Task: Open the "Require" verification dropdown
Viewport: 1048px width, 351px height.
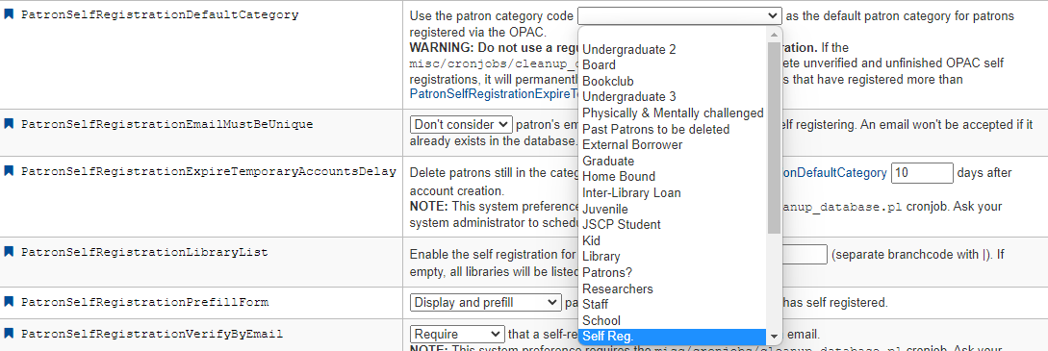Action: coord(457,334)
